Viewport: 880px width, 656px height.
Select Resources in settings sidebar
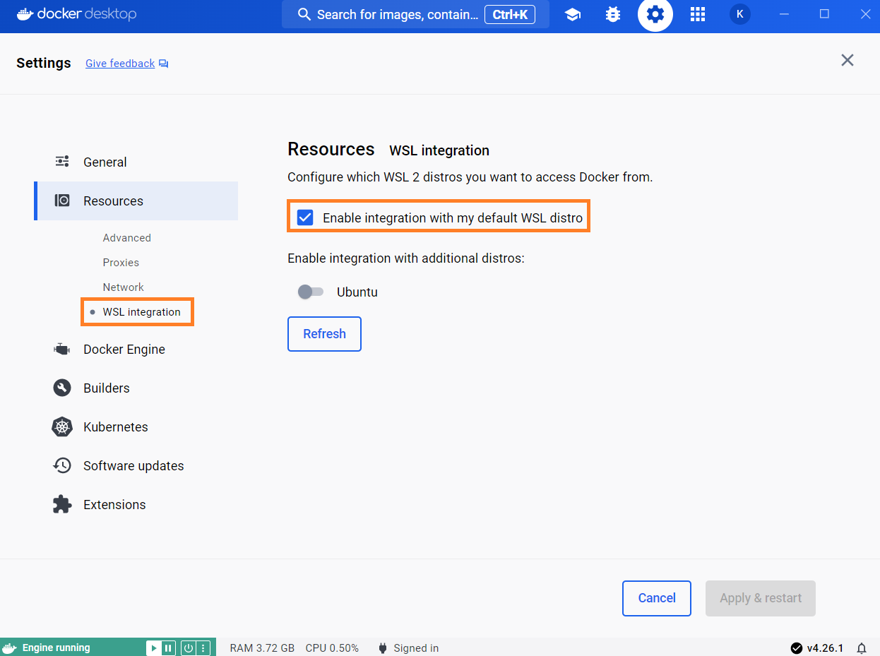[x=136, y=201]
